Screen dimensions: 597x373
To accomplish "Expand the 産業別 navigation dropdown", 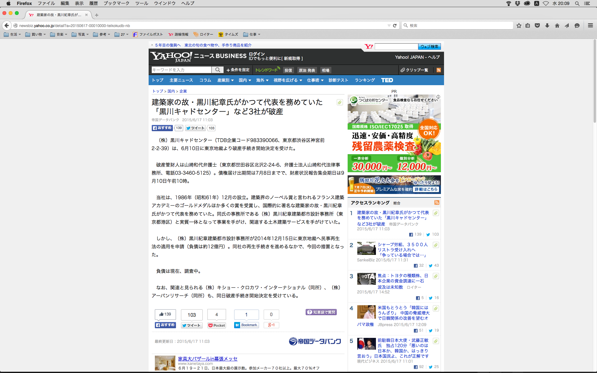I will pyautogui.click(x=225, y=80).
